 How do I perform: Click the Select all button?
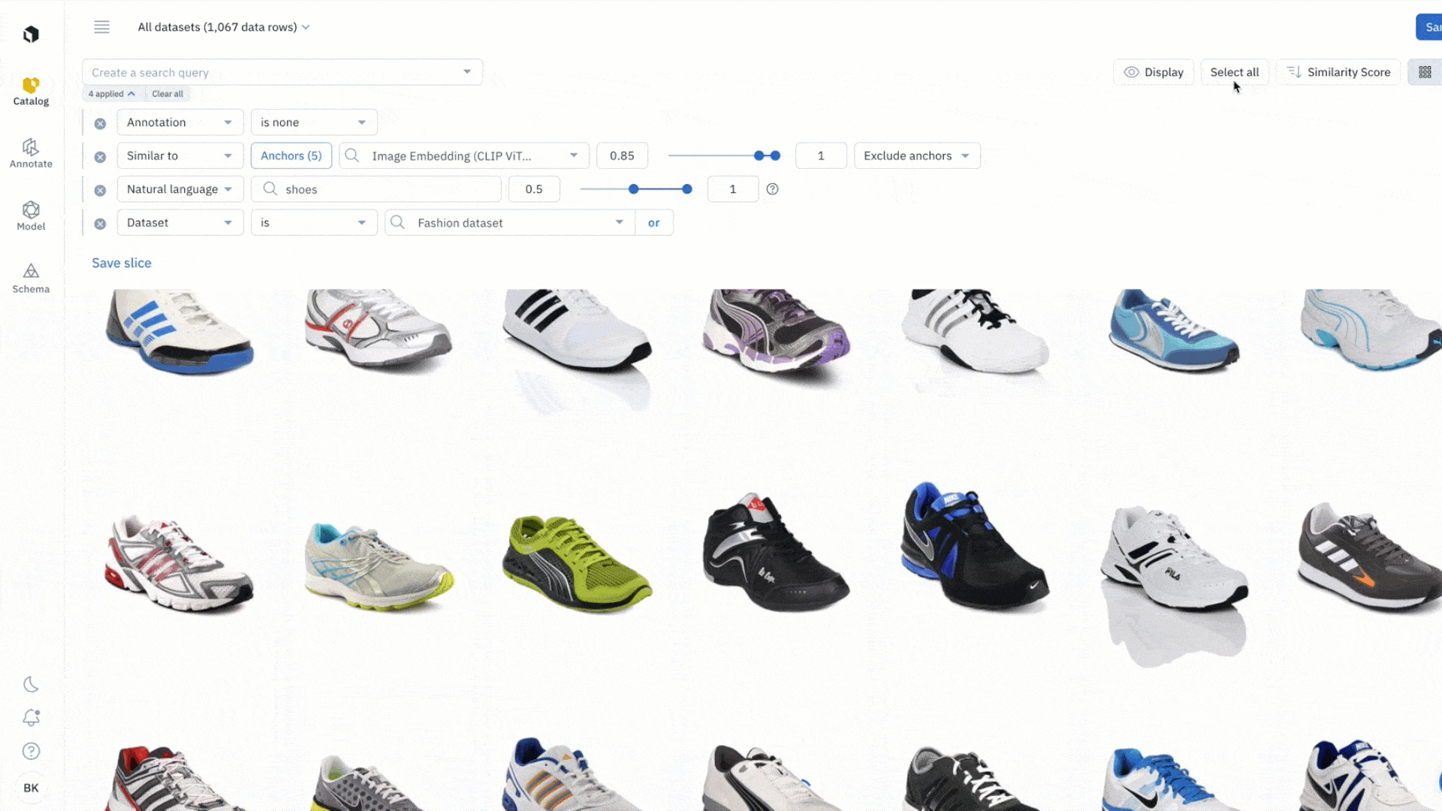pyautogui.click(x=1234, y=72)
